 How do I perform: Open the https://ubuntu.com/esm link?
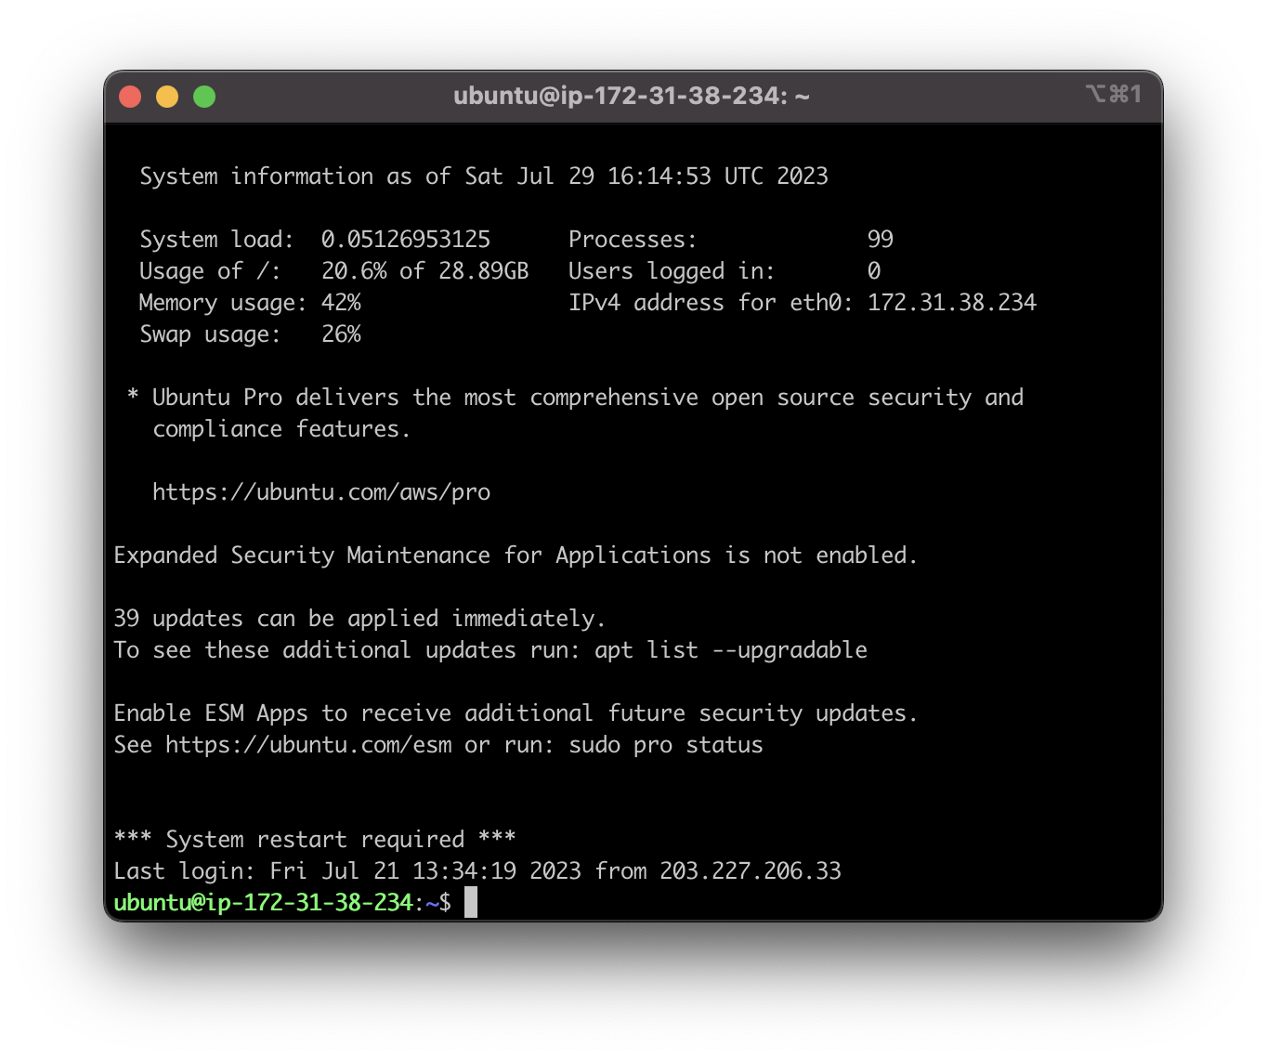309,745
